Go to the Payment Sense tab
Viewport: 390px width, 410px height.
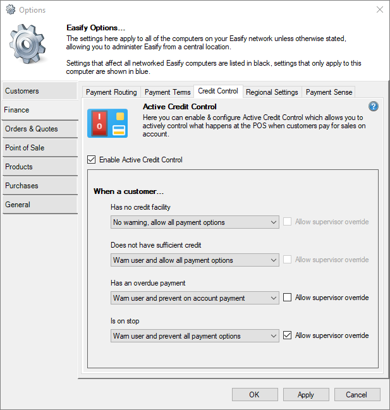pyautogui.click(x=329, y=92)
